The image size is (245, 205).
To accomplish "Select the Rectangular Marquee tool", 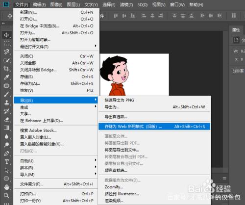I will [6, 43].
